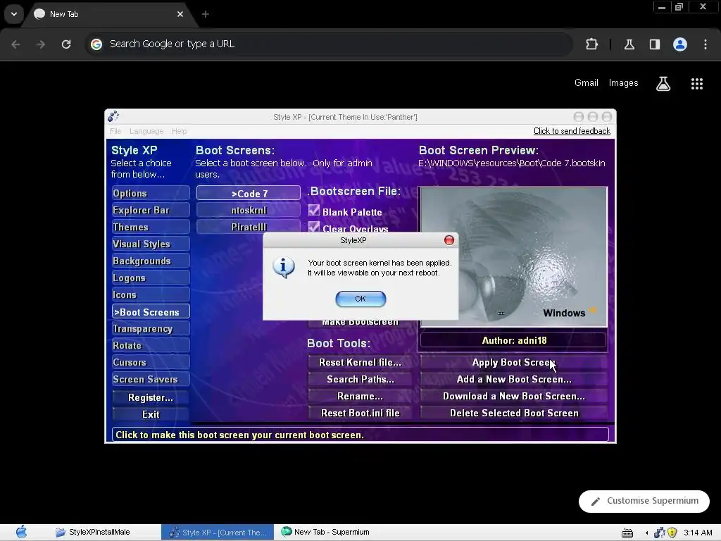Click the flask icon in browser toolbar
The image size is (721, 541).
tap(629, 44)
